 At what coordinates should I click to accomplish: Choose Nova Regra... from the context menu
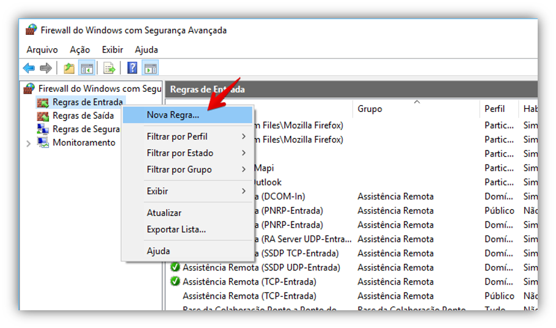173,114
